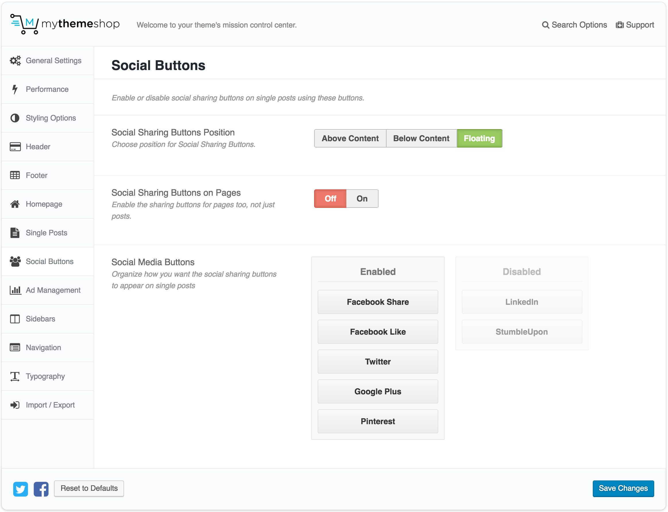Click the Import / Export arrow icon
This screenshot has height=512, width=668.
coord(15,405)
